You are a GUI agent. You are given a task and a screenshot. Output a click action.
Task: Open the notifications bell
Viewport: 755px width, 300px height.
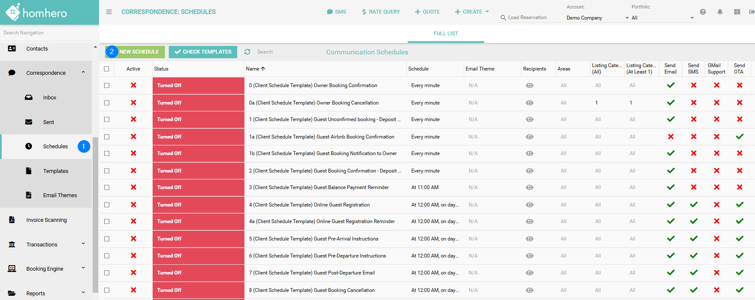coord(720,12)
